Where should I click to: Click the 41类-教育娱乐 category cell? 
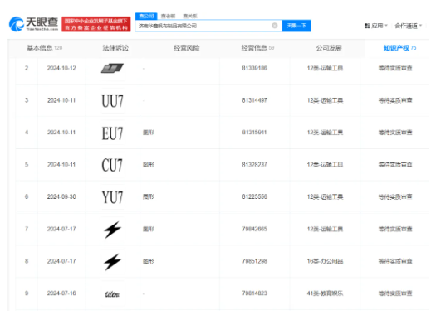click(325, 293)
